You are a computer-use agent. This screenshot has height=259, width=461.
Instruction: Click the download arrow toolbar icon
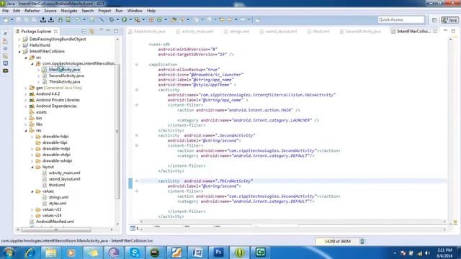pyautogui.click(x=51, y=19)
